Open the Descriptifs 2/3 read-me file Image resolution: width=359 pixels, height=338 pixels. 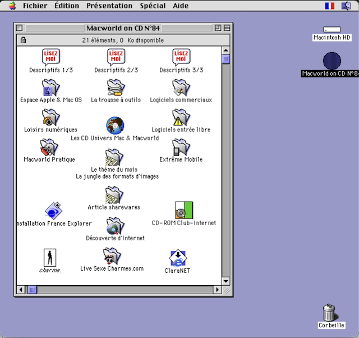116,57
